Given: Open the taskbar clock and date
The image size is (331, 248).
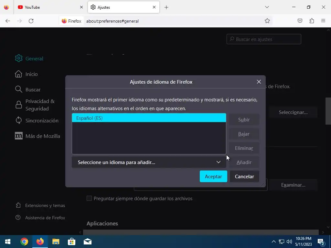Looking at the screenshot, I should coord(304,242).
